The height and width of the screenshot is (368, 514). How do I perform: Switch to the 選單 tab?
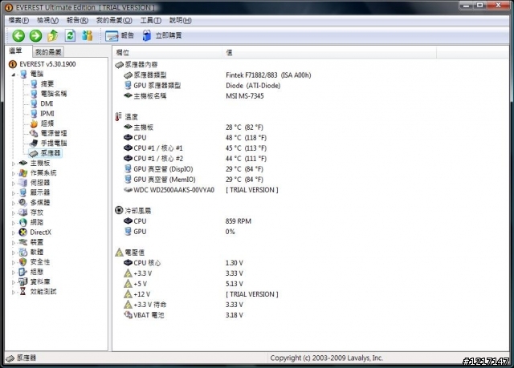16,51
